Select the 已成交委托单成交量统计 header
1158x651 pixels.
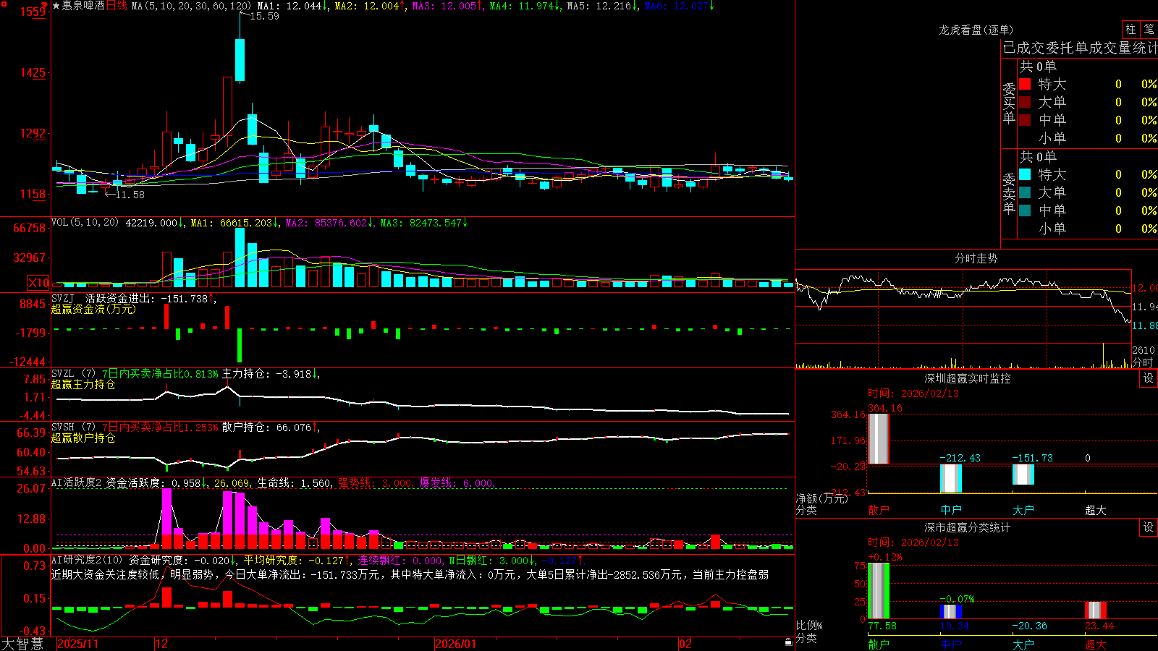coord(1080,48)
